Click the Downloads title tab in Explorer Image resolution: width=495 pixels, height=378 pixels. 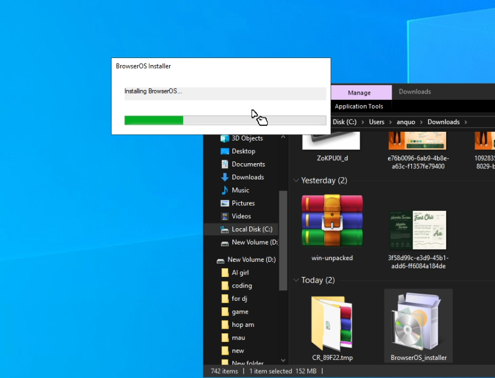click(x=415, y=92)
